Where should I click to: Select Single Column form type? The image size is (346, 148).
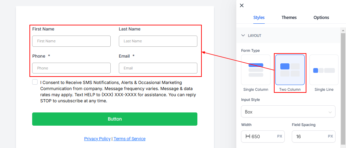256,70
